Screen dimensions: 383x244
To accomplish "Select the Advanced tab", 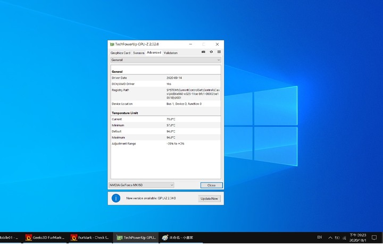I will [154, 53].
